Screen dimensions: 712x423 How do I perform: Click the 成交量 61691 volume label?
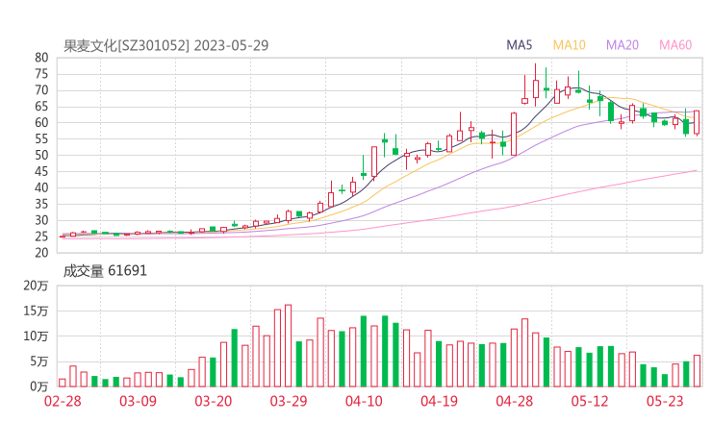[105, 271]
